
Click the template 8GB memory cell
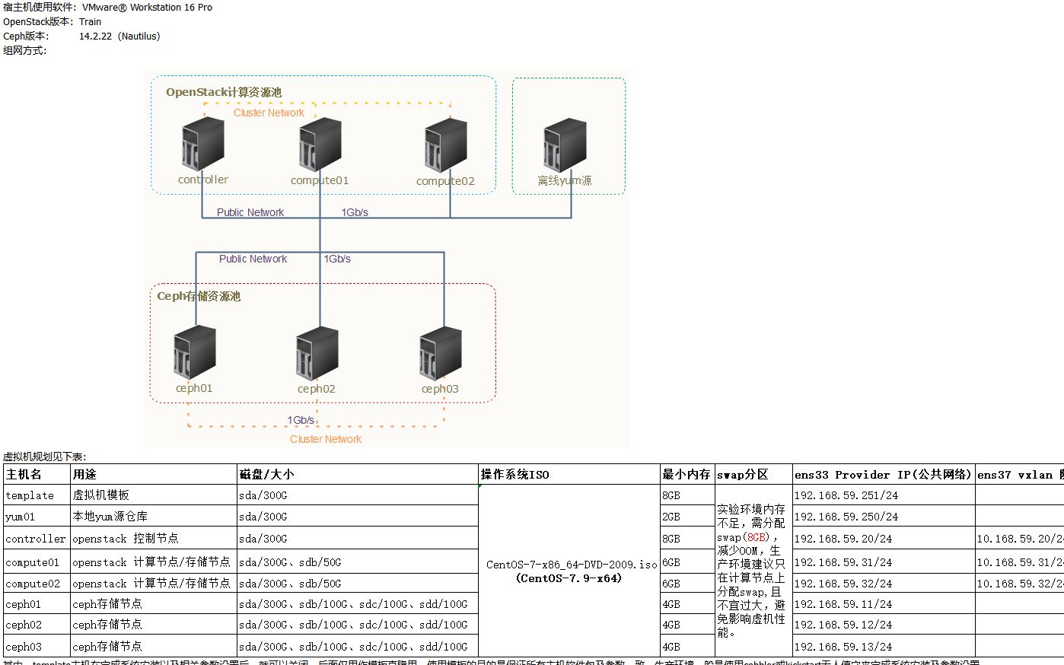[x=687, y=495]
